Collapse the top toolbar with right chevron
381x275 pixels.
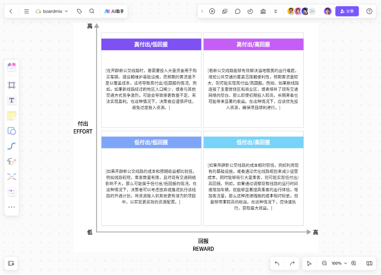coord(202,11)
